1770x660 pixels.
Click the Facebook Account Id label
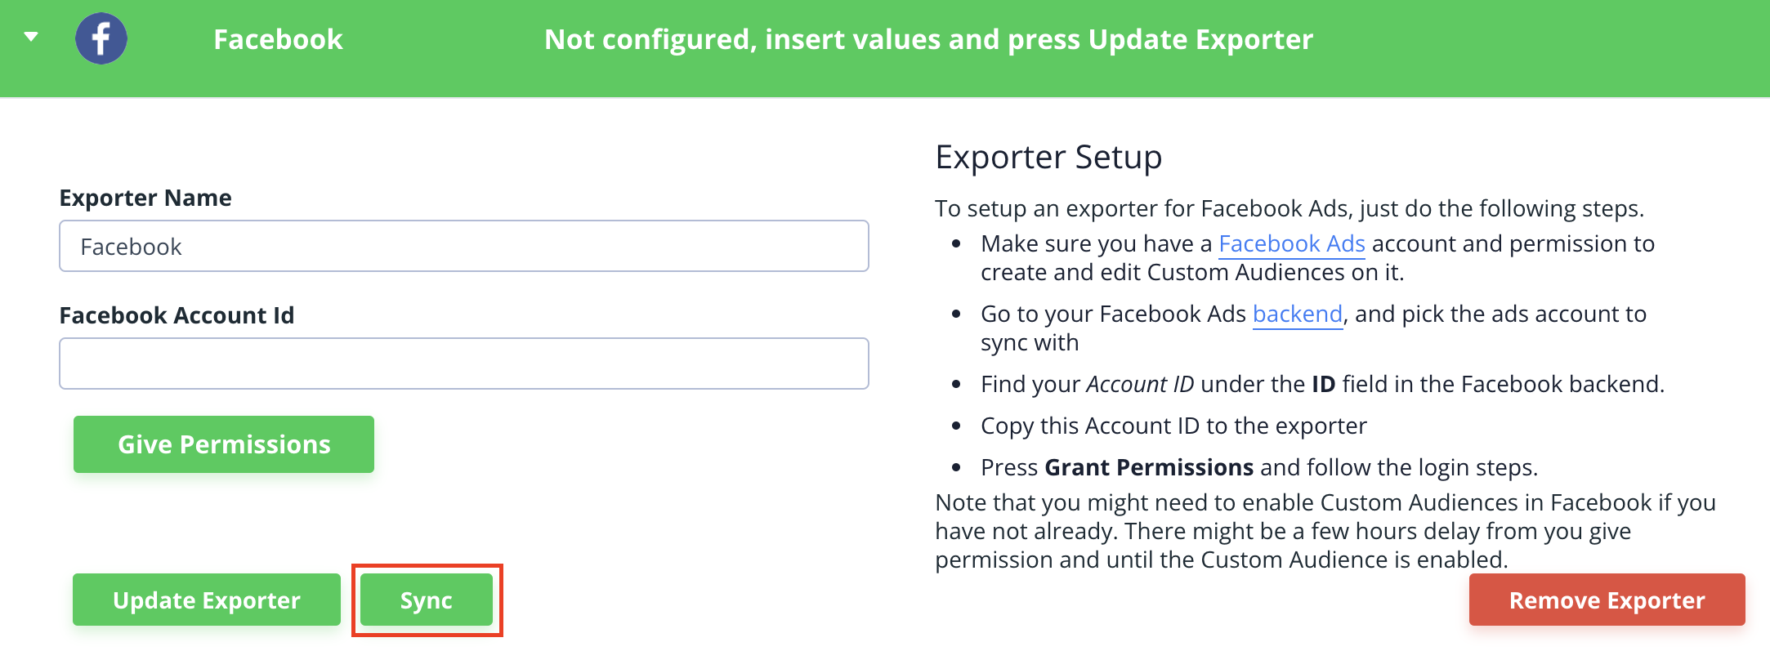[x=177, y=315]
